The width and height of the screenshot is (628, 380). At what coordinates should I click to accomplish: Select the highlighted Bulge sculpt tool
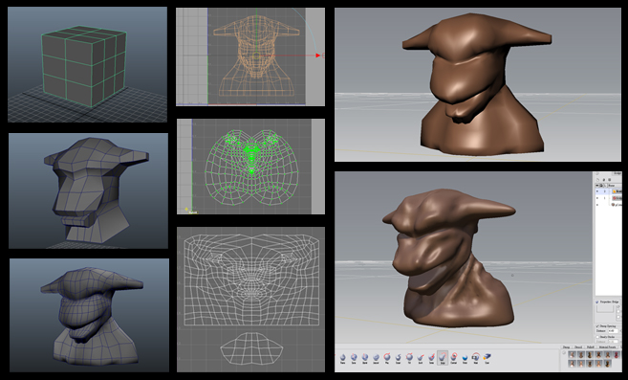443,357
